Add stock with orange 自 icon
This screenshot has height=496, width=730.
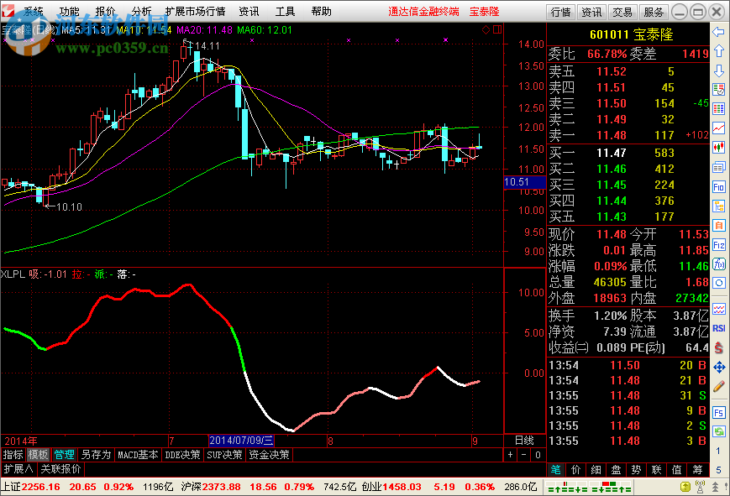click(718, 225)
